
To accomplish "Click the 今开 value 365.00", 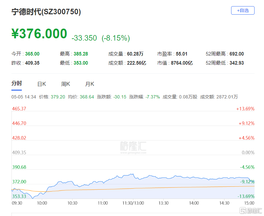I will [32, 54].
